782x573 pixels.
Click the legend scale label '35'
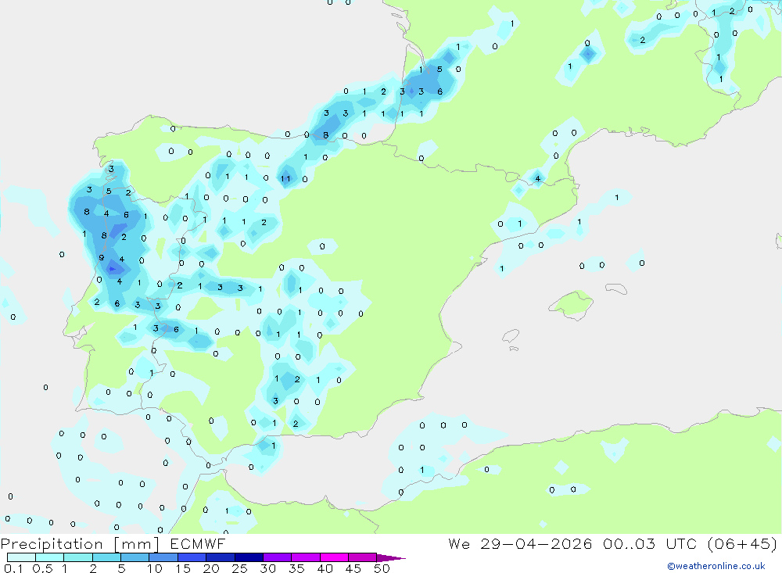tap(296, 568)
